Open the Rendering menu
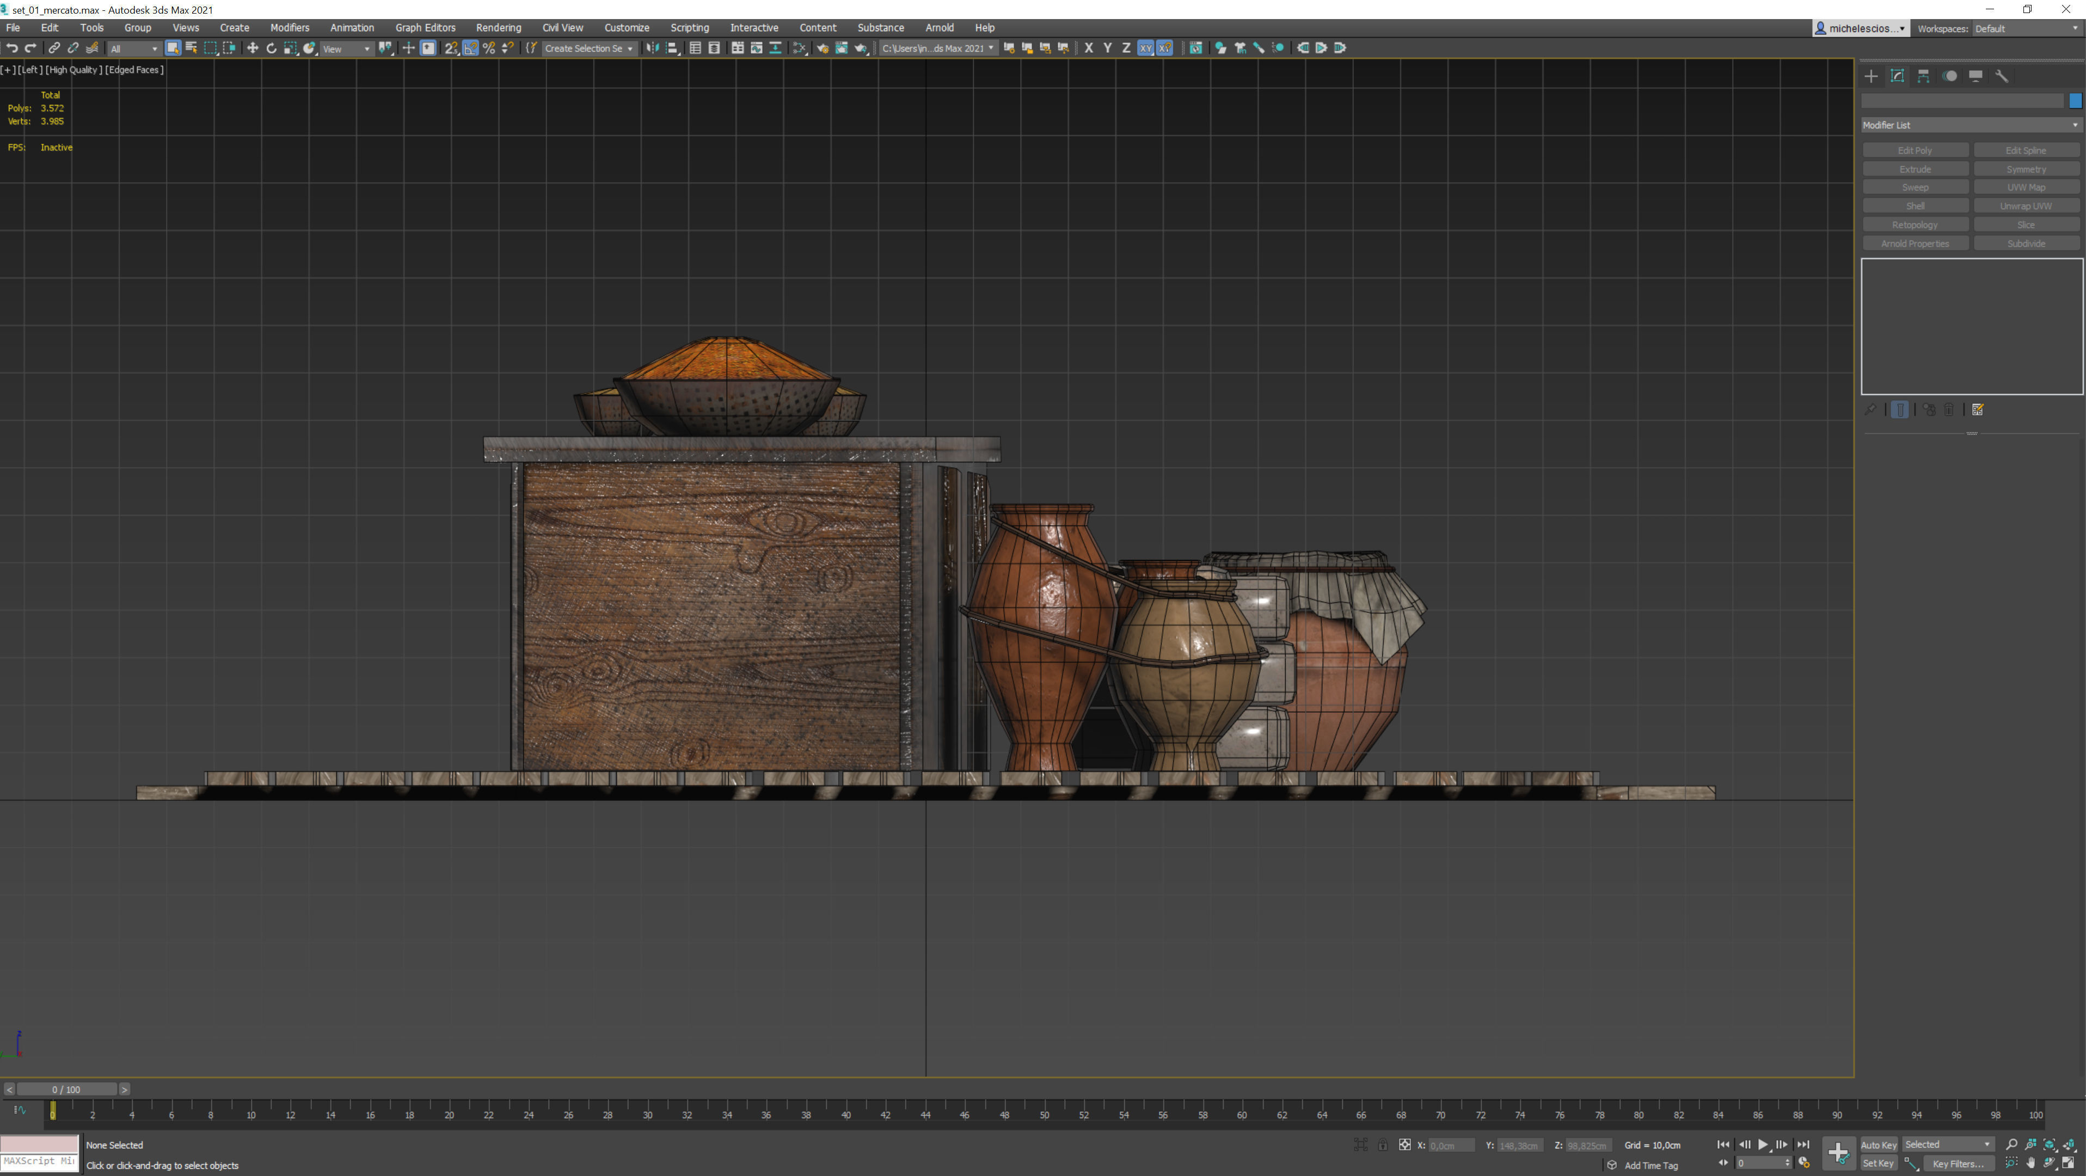Viewport: 2086px width, 1176px height. (498, 28)
